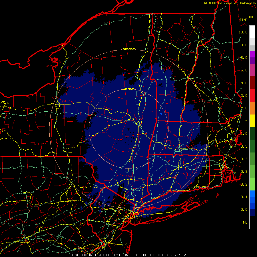
Task: Select the OHA product label
Action: click(251, 17)
